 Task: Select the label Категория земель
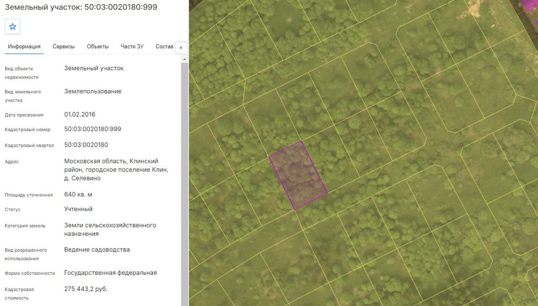click(25, 226)
